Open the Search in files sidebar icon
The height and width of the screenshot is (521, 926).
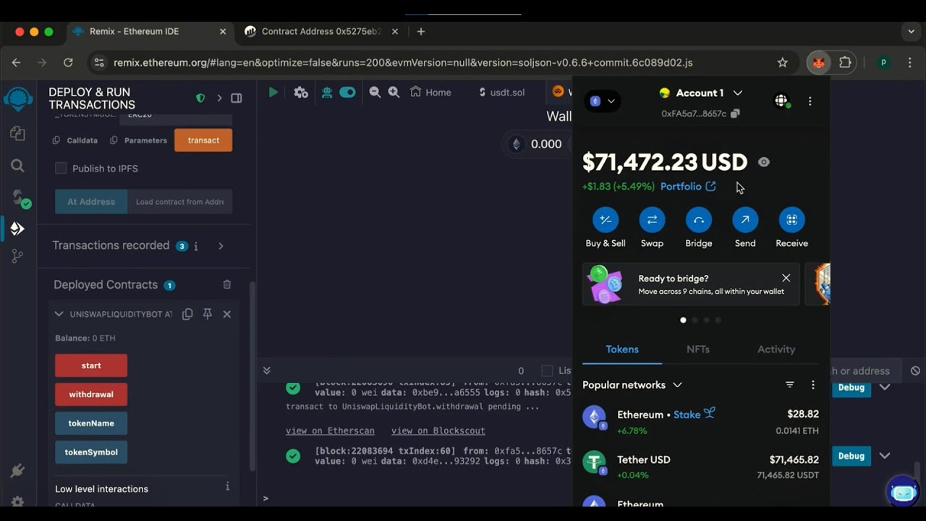(x=18, y=166)
